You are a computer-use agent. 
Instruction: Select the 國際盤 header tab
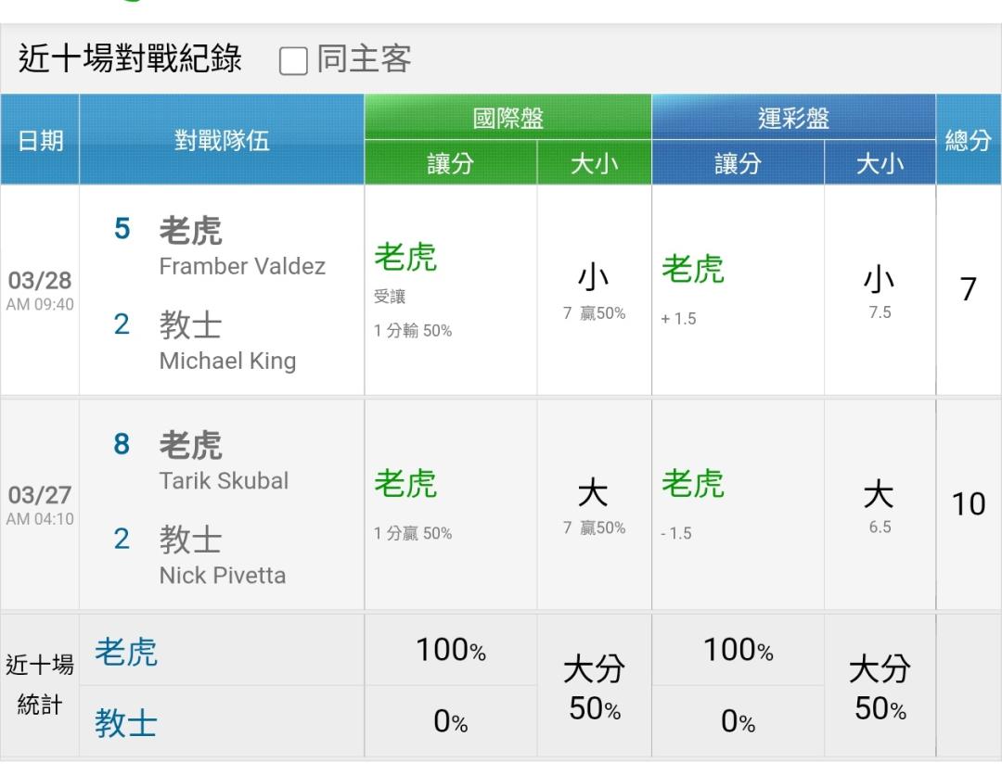507,118
